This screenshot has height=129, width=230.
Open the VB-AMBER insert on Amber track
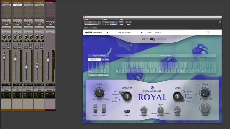coord(28,5)
